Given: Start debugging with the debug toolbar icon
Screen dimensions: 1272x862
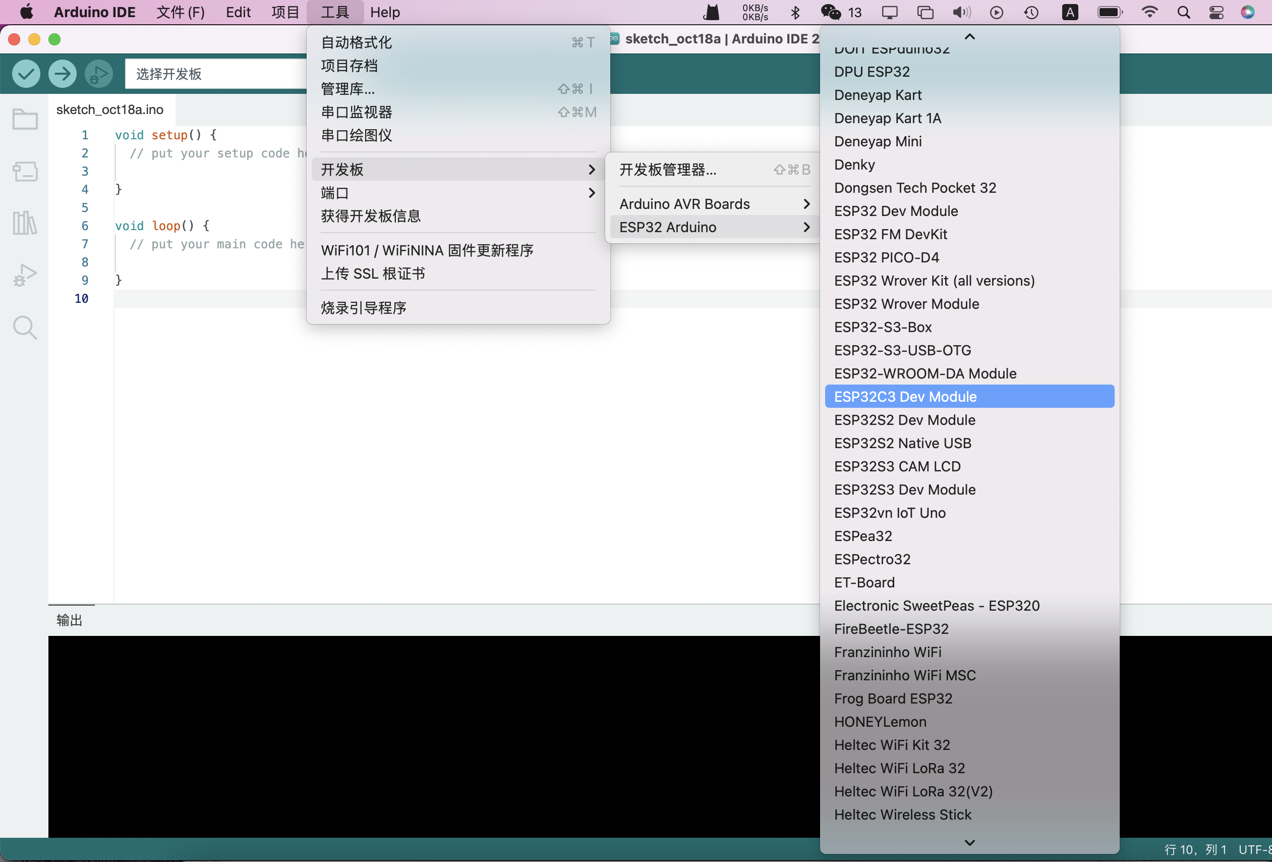Looking at the screenshot, I should pyautogui.click(x=99, y=73).
